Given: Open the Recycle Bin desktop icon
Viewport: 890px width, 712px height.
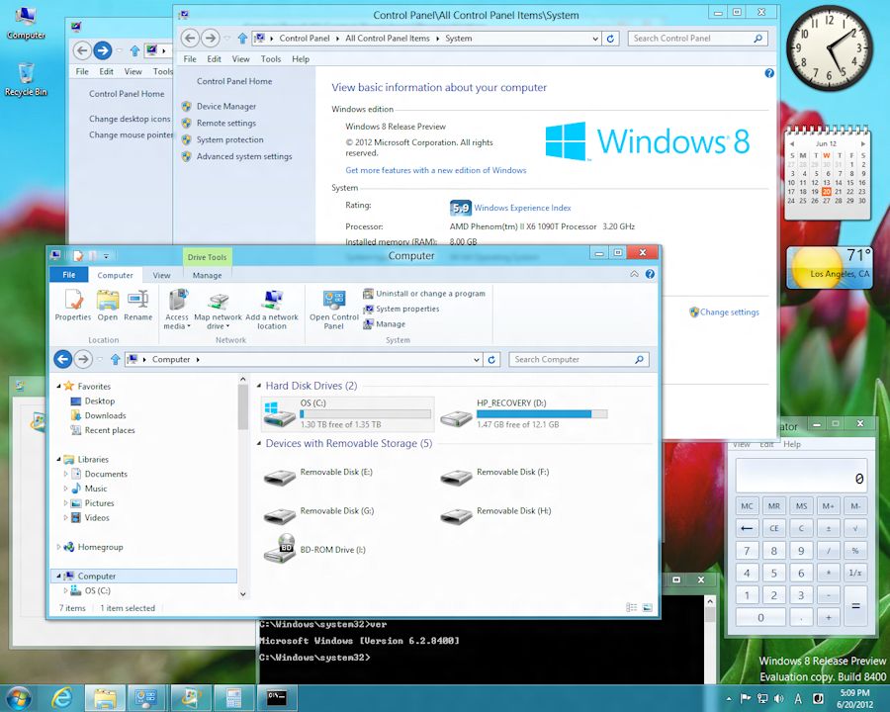Looking at the screenshot, I should tap(26, 79).
